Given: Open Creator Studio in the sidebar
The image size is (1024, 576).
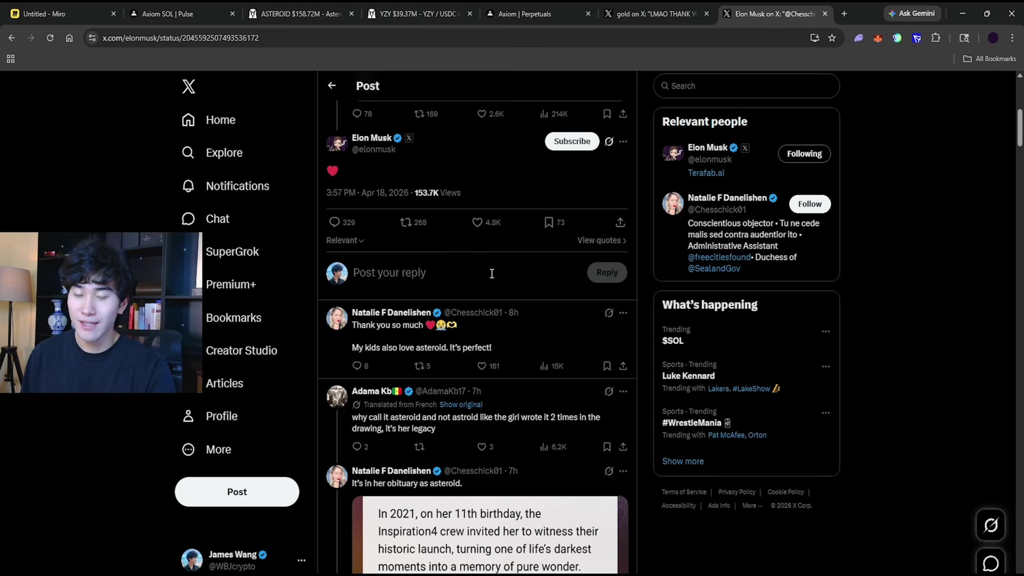Looking at the screenshot, I should pos(241,351).
